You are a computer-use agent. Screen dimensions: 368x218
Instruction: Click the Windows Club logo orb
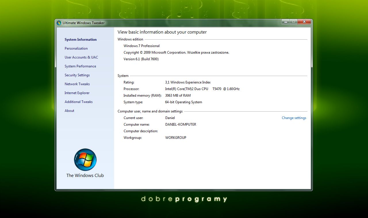click(85, 160)
